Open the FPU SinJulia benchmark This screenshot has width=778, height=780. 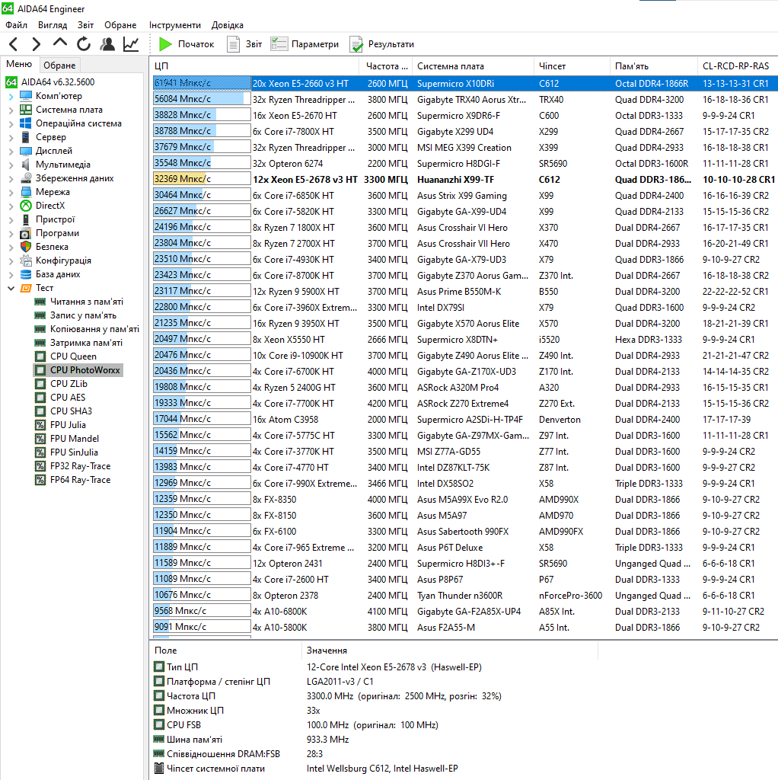tap(66, 452)
